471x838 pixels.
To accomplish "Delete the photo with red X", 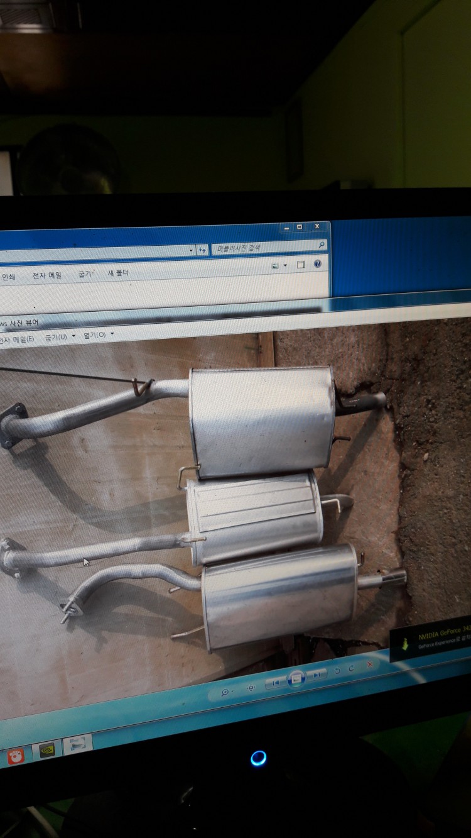I will coord(370,664).
